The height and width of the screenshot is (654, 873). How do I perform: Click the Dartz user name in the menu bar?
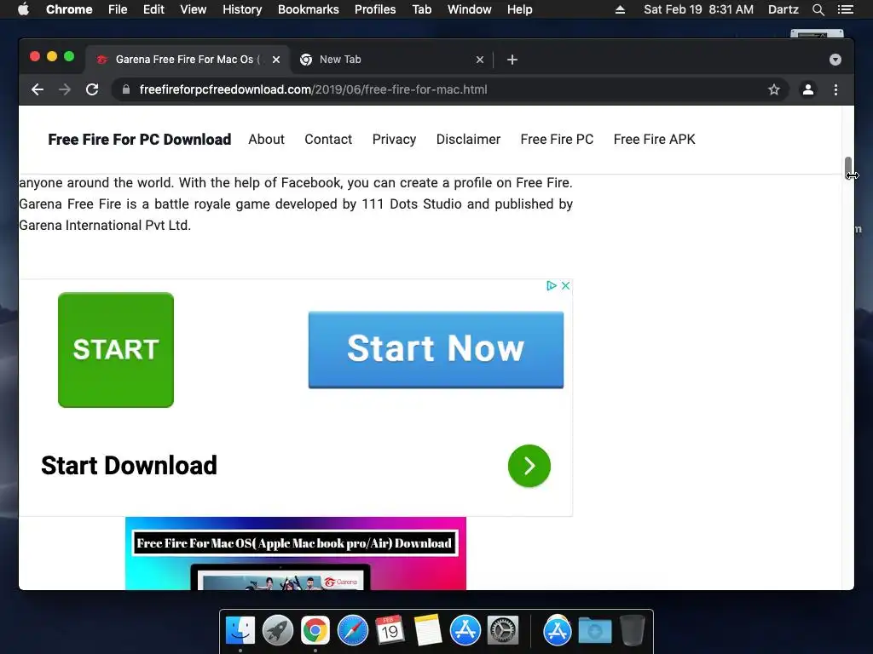[x=783, y=9]
